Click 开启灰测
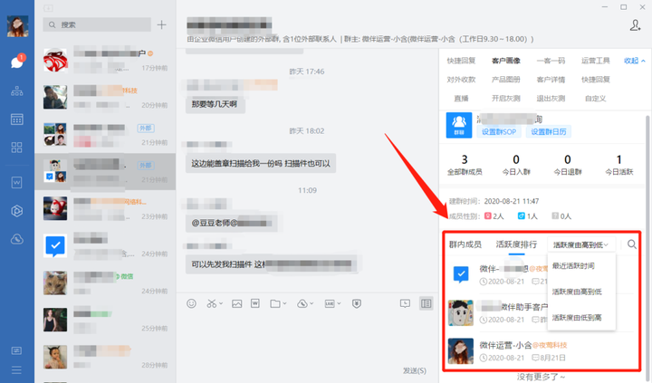Image resolution: width=652 pixels, height=383 pixels. click(505, 99)
